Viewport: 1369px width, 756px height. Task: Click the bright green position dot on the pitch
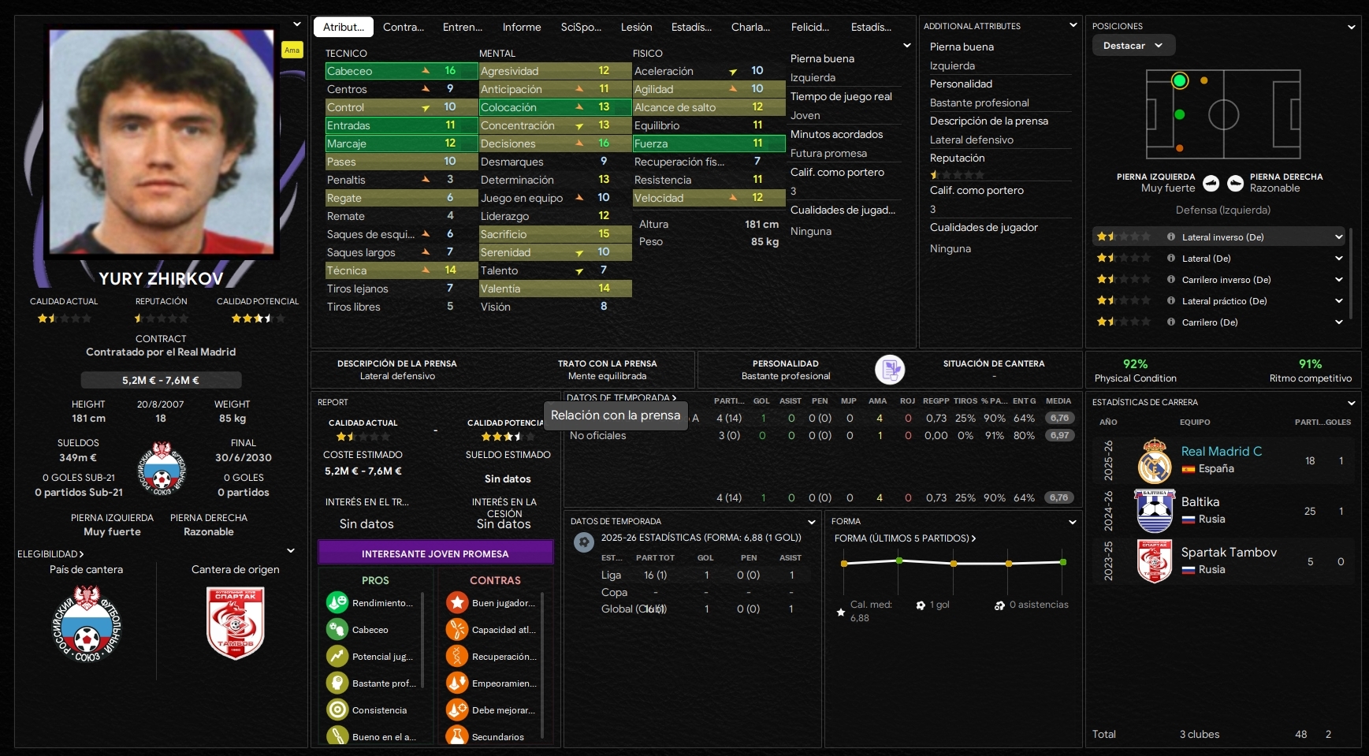coord(1180,80)
